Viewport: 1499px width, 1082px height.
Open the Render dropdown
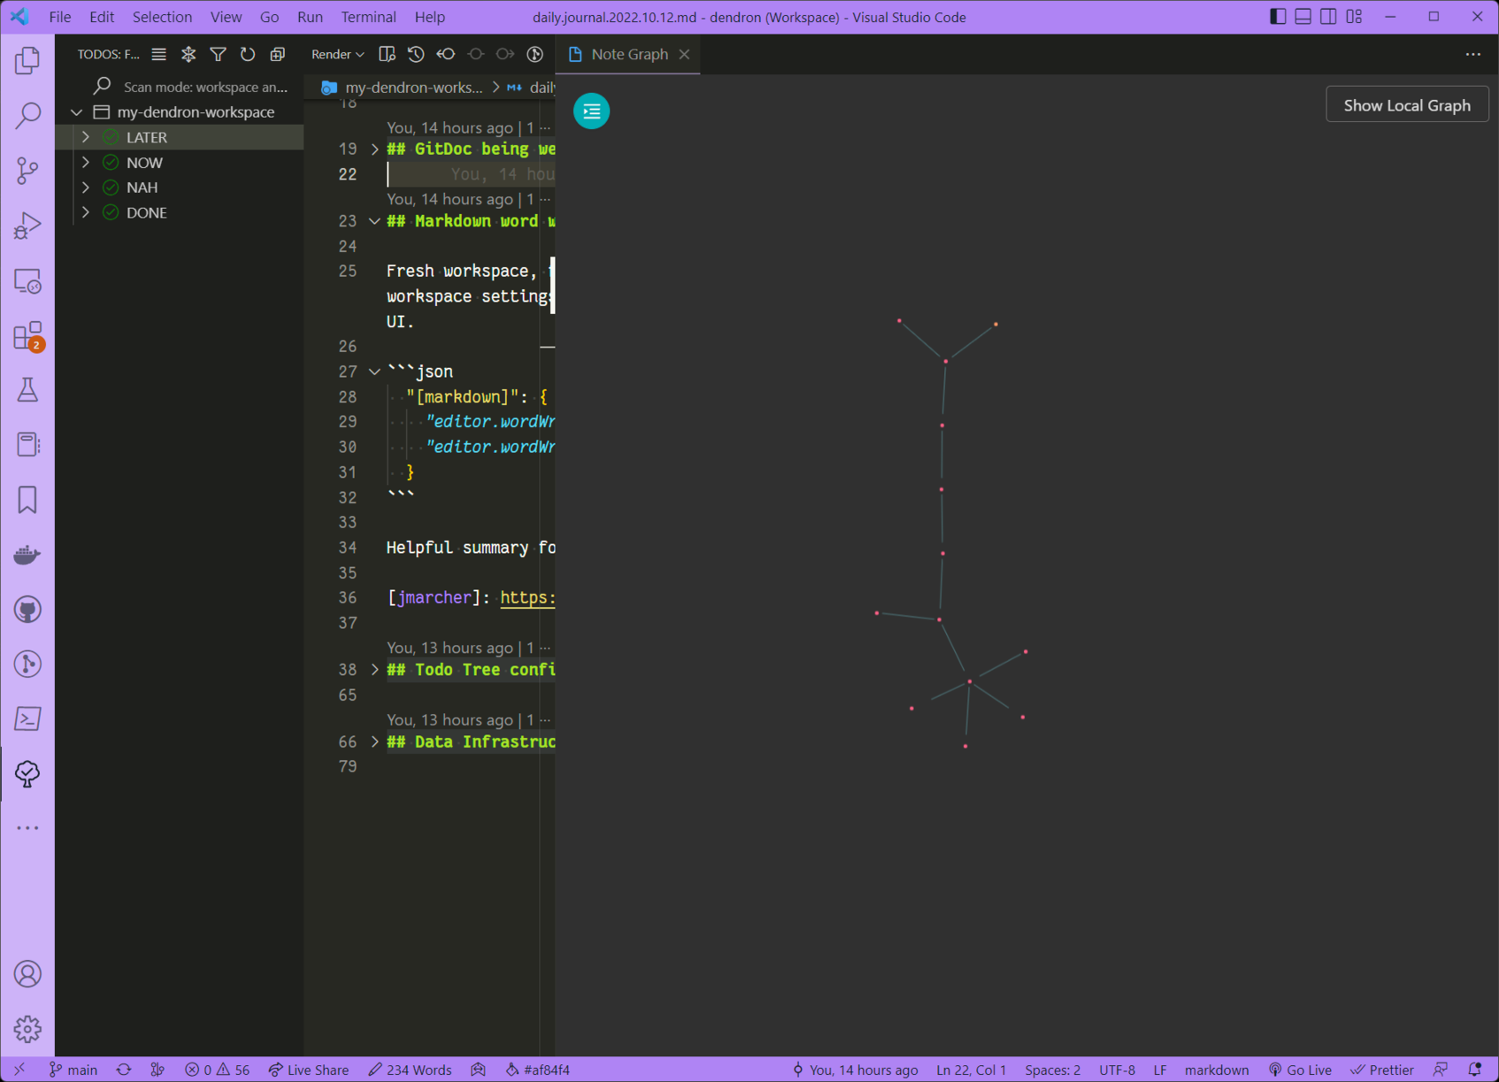[x=337, y=54]
